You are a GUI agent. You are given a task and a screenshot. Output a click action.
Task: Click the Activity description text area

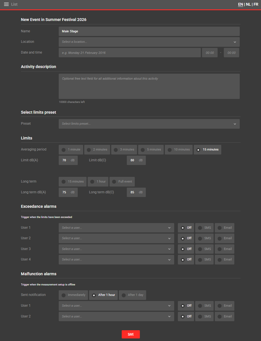click(149, 86)
